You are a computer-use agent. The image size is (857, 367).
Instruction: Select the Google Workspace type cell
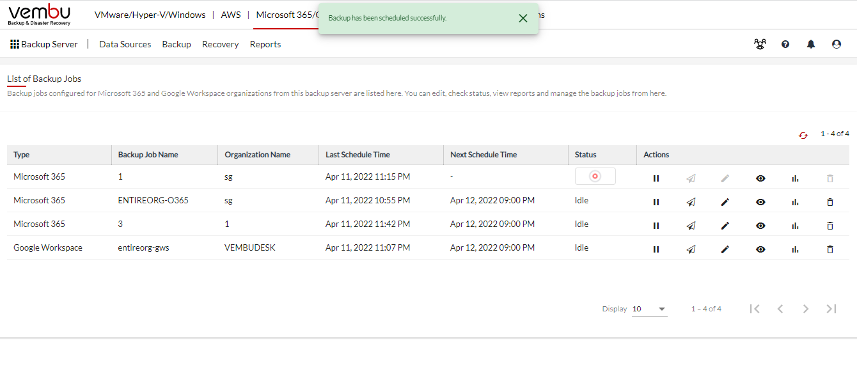coord(48,247)
